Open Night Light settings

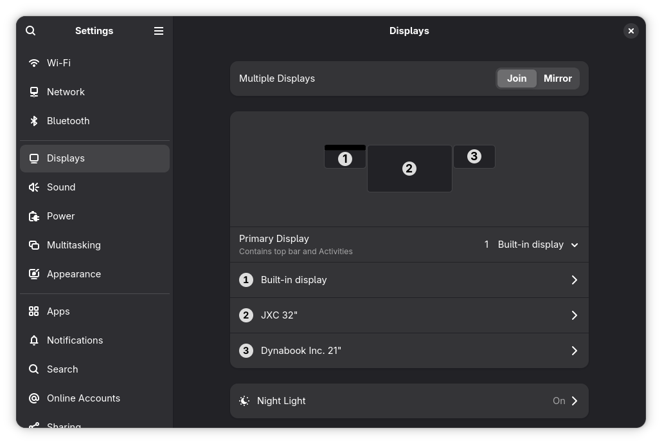pyautogui.click(x=409, y=401)
